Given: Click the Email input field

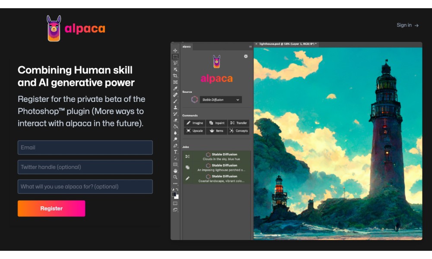Looking at the screenshot, I should tap(85, 148).
